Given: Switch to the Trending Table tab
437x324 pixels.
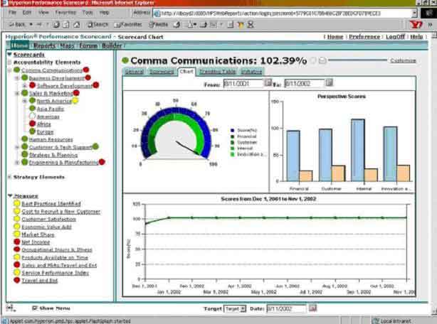Looking at the screenshot, I should point(218,72).
